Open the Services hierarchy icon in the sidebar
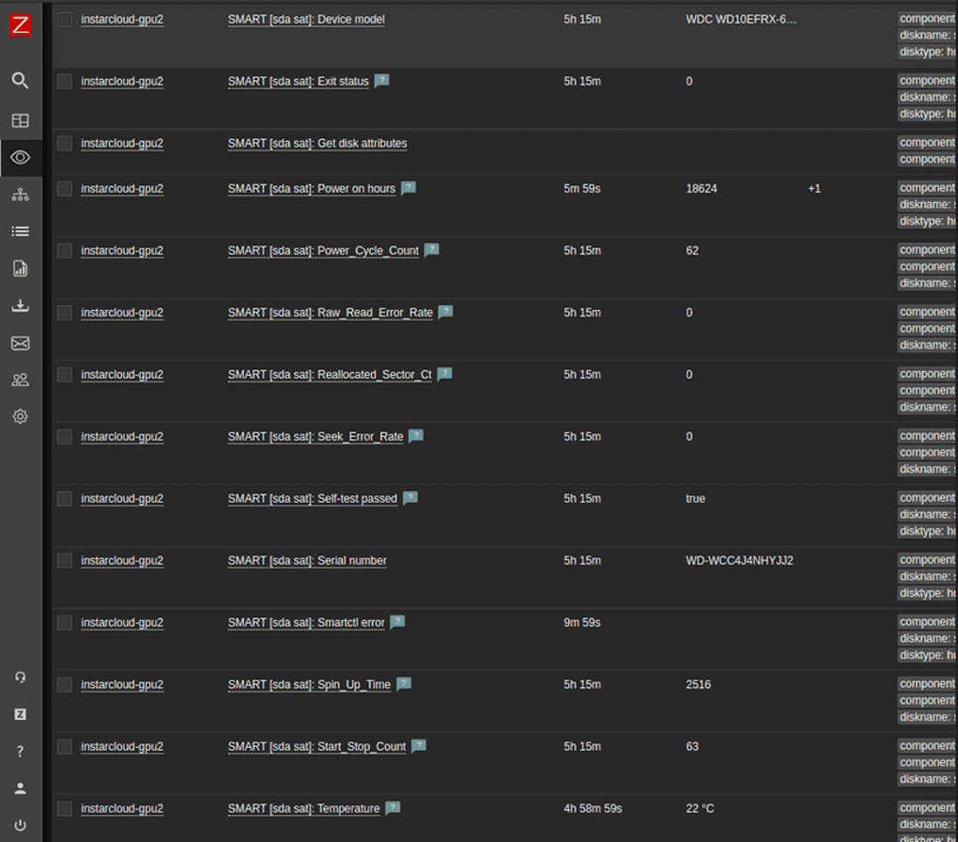Viewport: 958px width, 842px height. click(x=20, y=195)
